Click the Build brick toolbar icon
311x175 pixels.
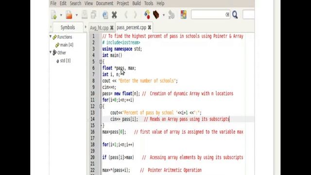click(156, 15)
